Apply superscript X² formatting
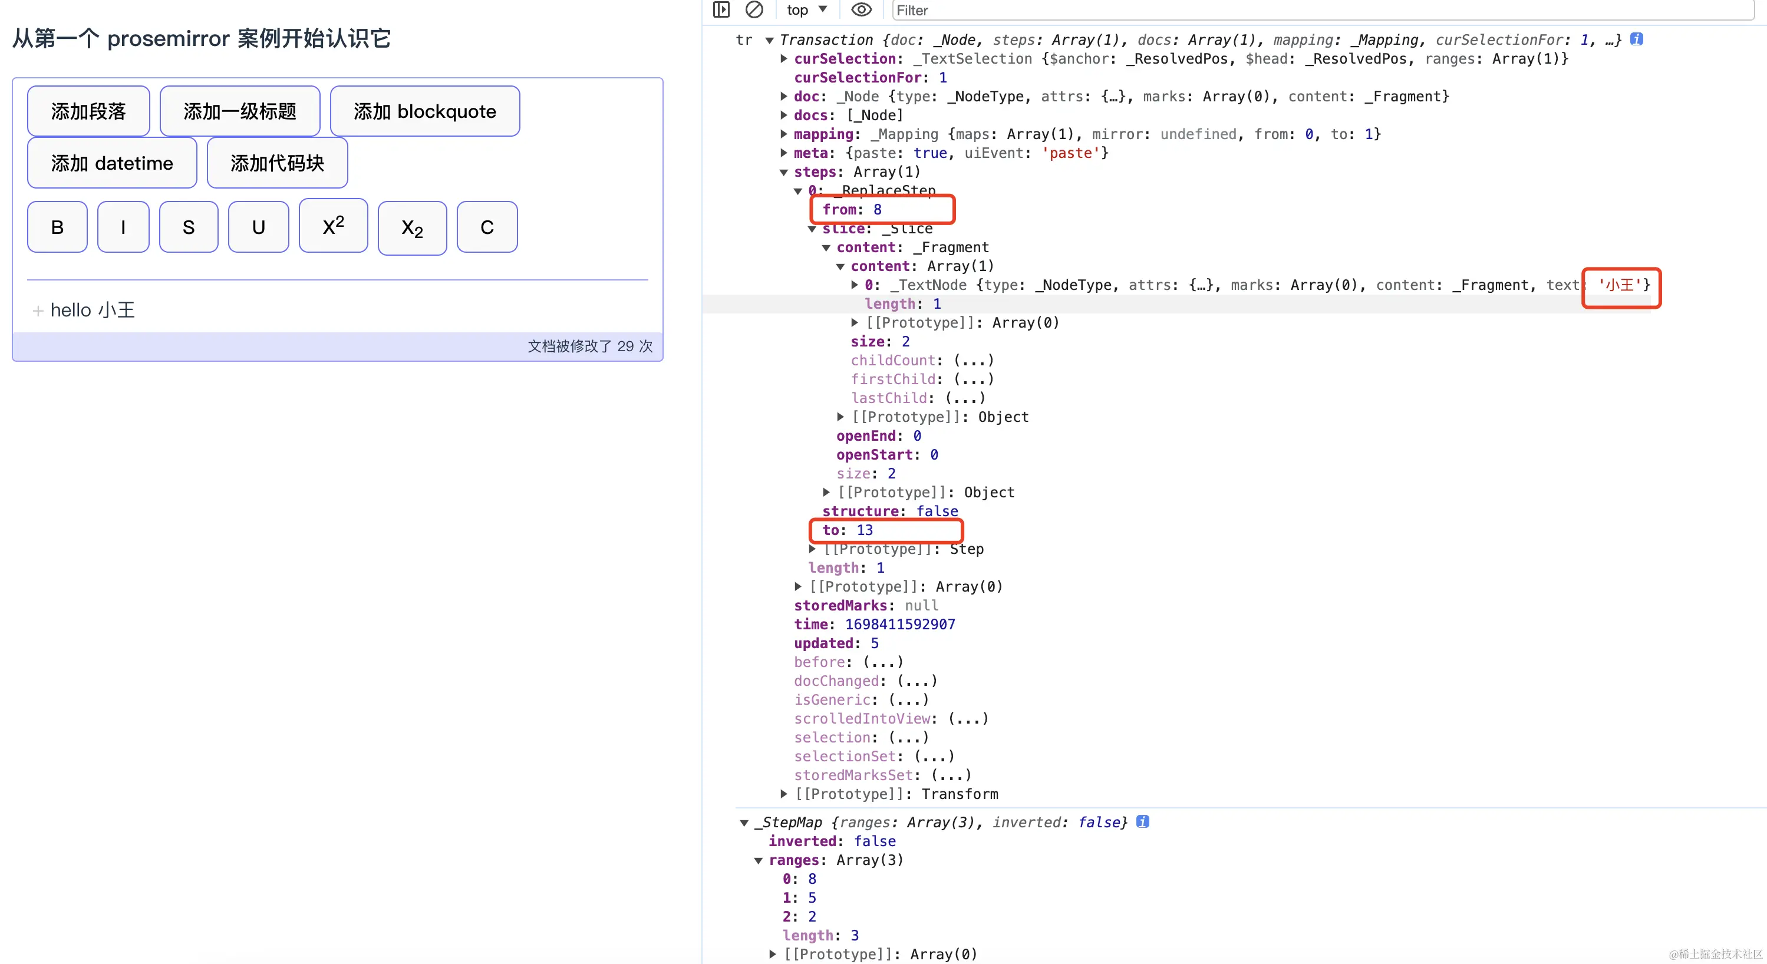This screenshot has height=964, width=1767. coord(334,226)
